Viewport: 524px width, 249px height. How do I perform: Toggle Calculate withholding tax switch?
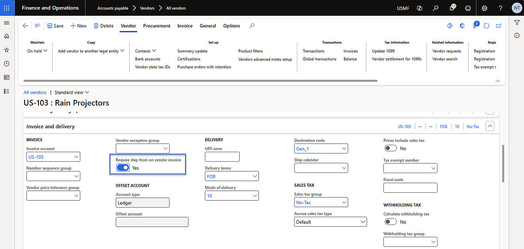click(x=390, y=222)
